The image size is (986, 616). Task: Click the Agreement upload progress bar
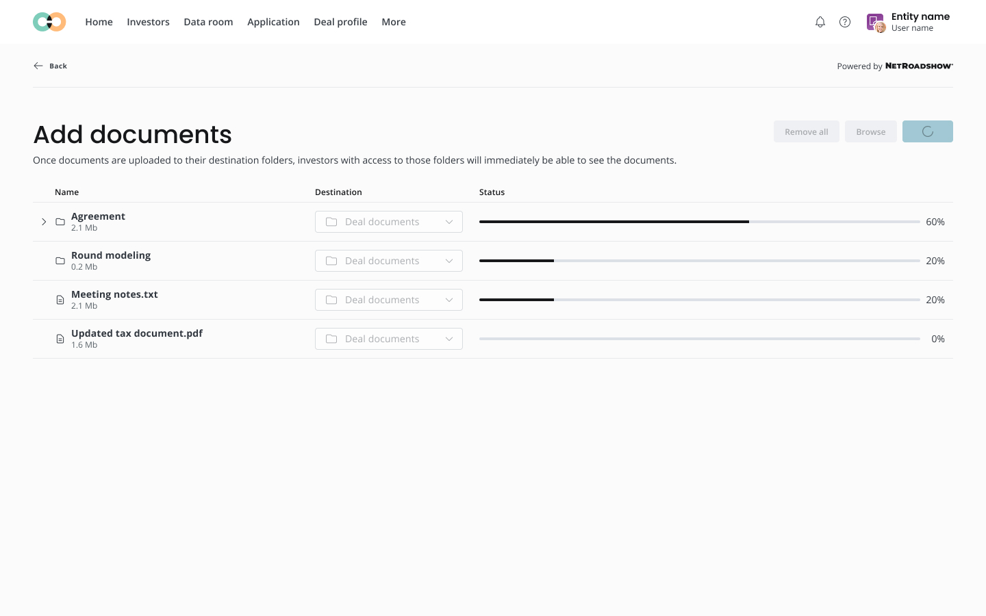[x=699, y=222]
